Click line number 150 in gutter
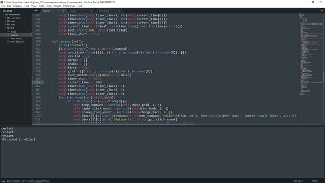The width and height of the screenshot is (325, 183). [x=38, y=41]
